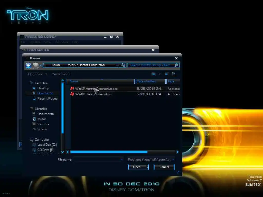
Task: Select Downloads in the Favorites list
Action: point(45,93)
